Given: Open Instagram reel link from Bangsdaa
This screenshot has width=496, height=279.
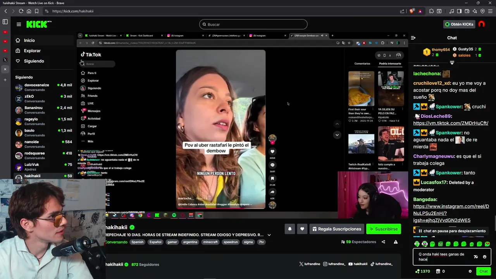Looking at the screenshot, I should (x=451, y=214).
